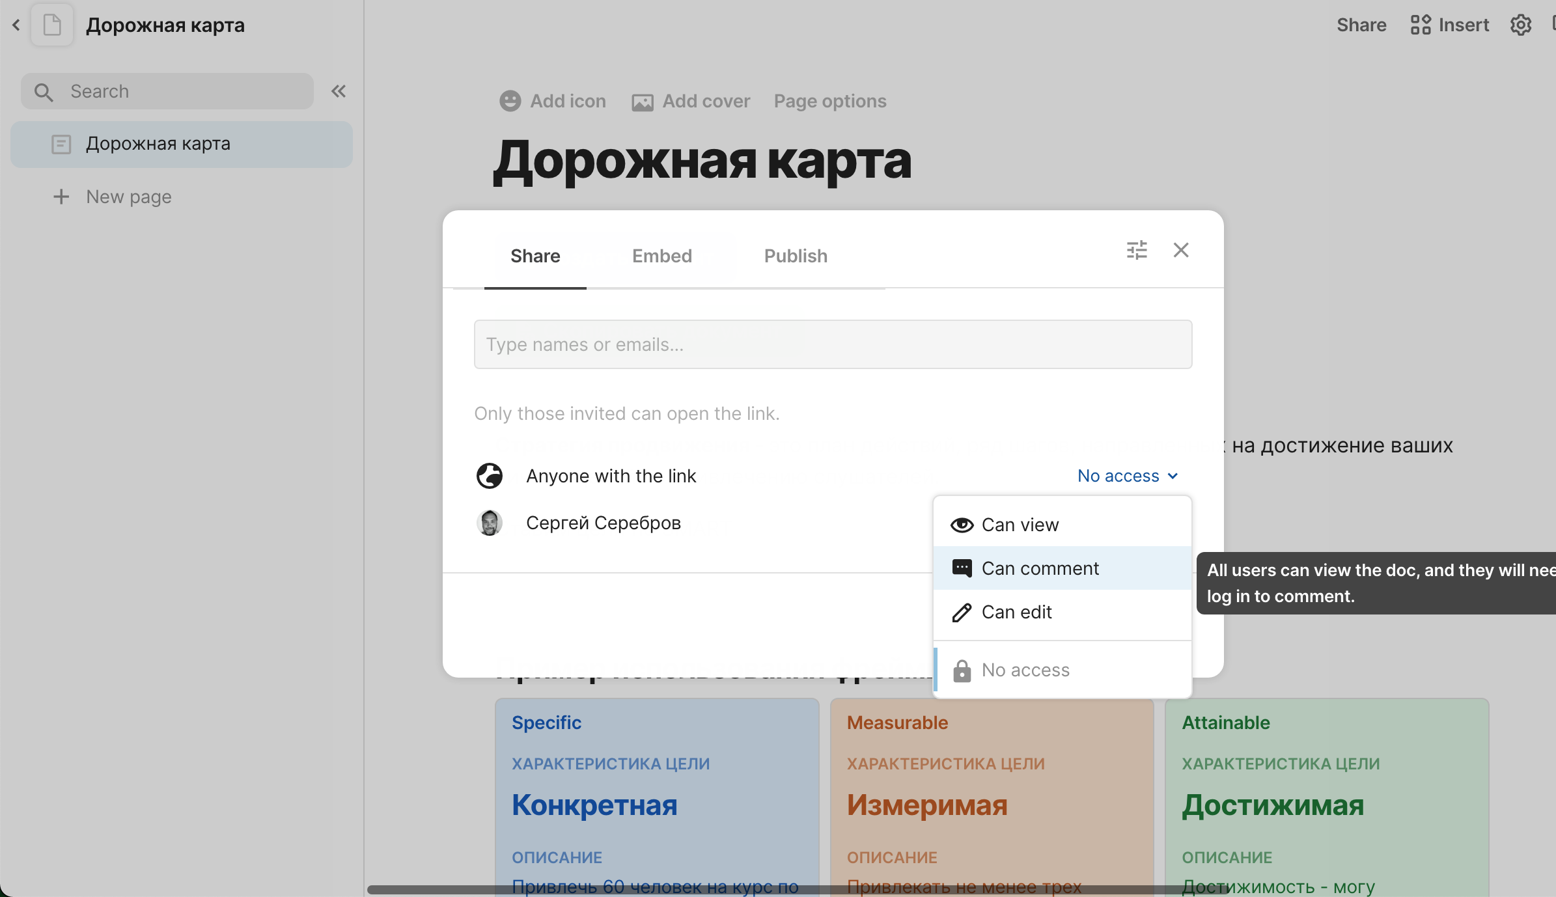
Task: Click Сергей Серебров's avatar
Action: click(x=490, y=523)
